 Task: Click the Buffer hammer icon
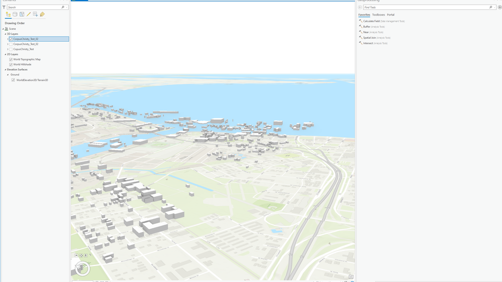pyautogui.click(x=360, y=27)
